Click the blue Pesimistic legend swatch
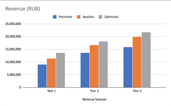171x106 pixels. tap(55, 17)
